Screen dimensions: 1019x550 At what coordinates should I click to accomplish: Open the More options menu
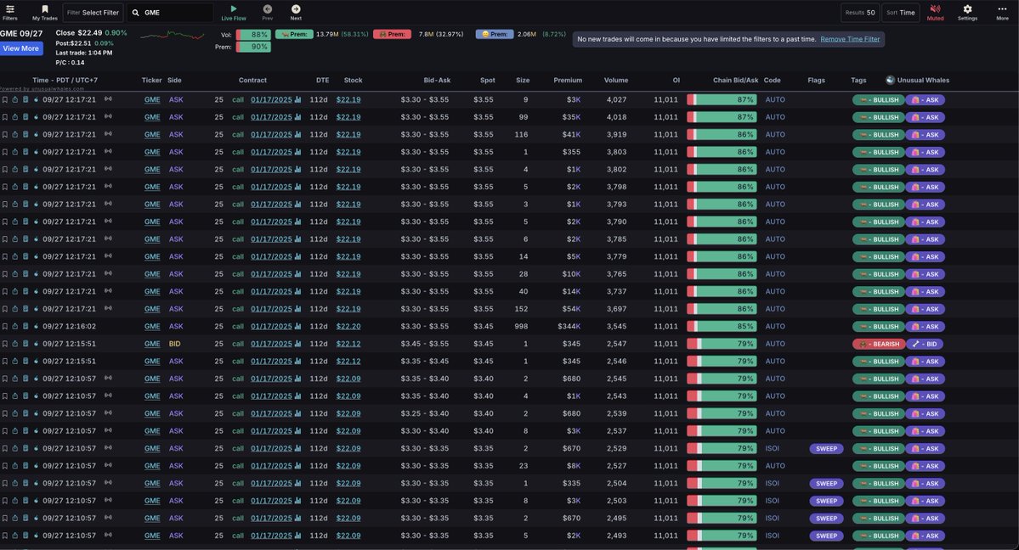[1003, 9]
